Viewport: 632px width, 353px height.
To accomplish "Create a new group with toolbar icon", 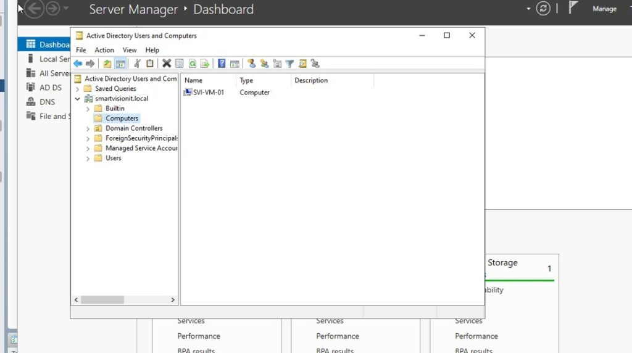I will (264, 64).
